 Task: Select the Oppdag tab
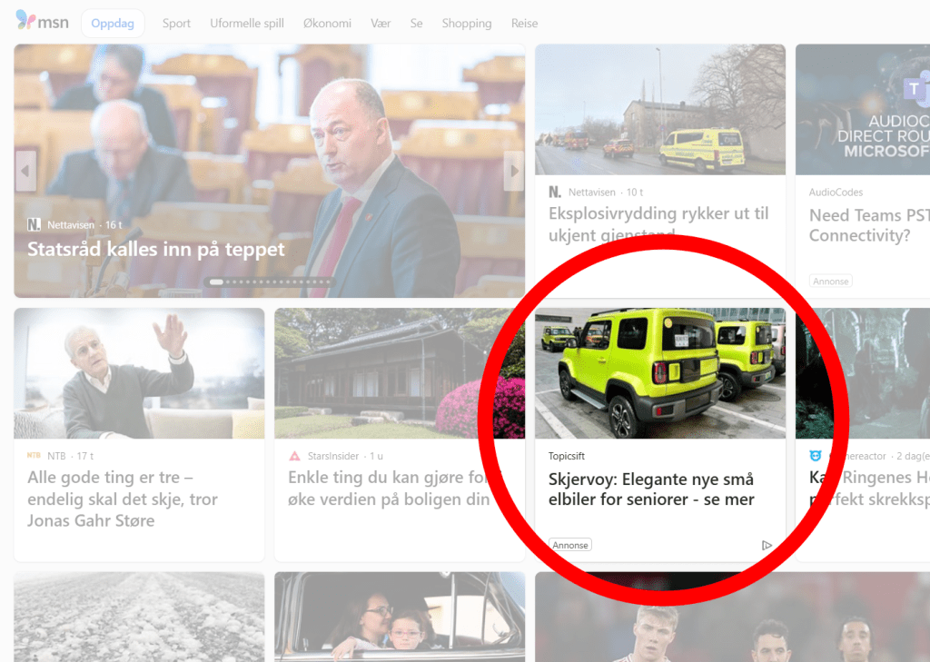[x=113, y=23]
